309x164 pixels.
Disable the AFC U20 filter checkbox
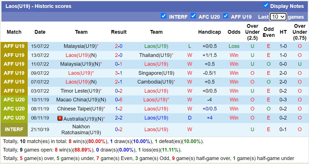(x=193, y=16)
